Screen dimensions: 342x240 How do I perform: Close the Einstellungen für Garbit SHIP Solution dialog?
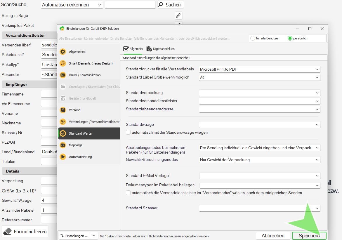pyautogui.click(x=322, y=29)
